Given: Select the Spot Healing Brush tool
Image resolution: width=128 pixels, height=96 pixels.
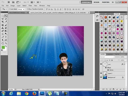Looking at the screenshot, I should (x=3, y=25).
